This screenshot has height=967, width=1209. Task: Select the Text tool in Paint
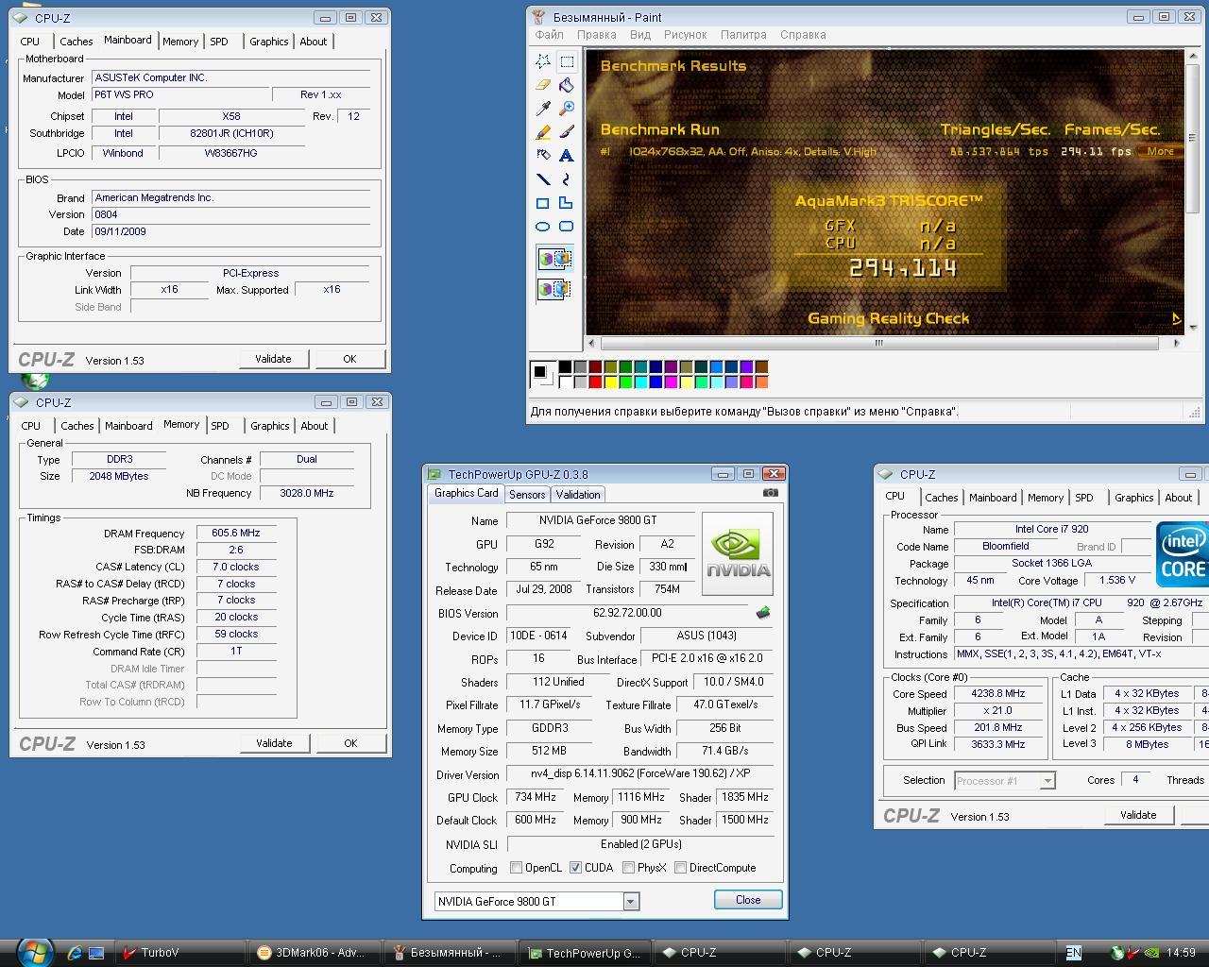click(x=567, y=156)
